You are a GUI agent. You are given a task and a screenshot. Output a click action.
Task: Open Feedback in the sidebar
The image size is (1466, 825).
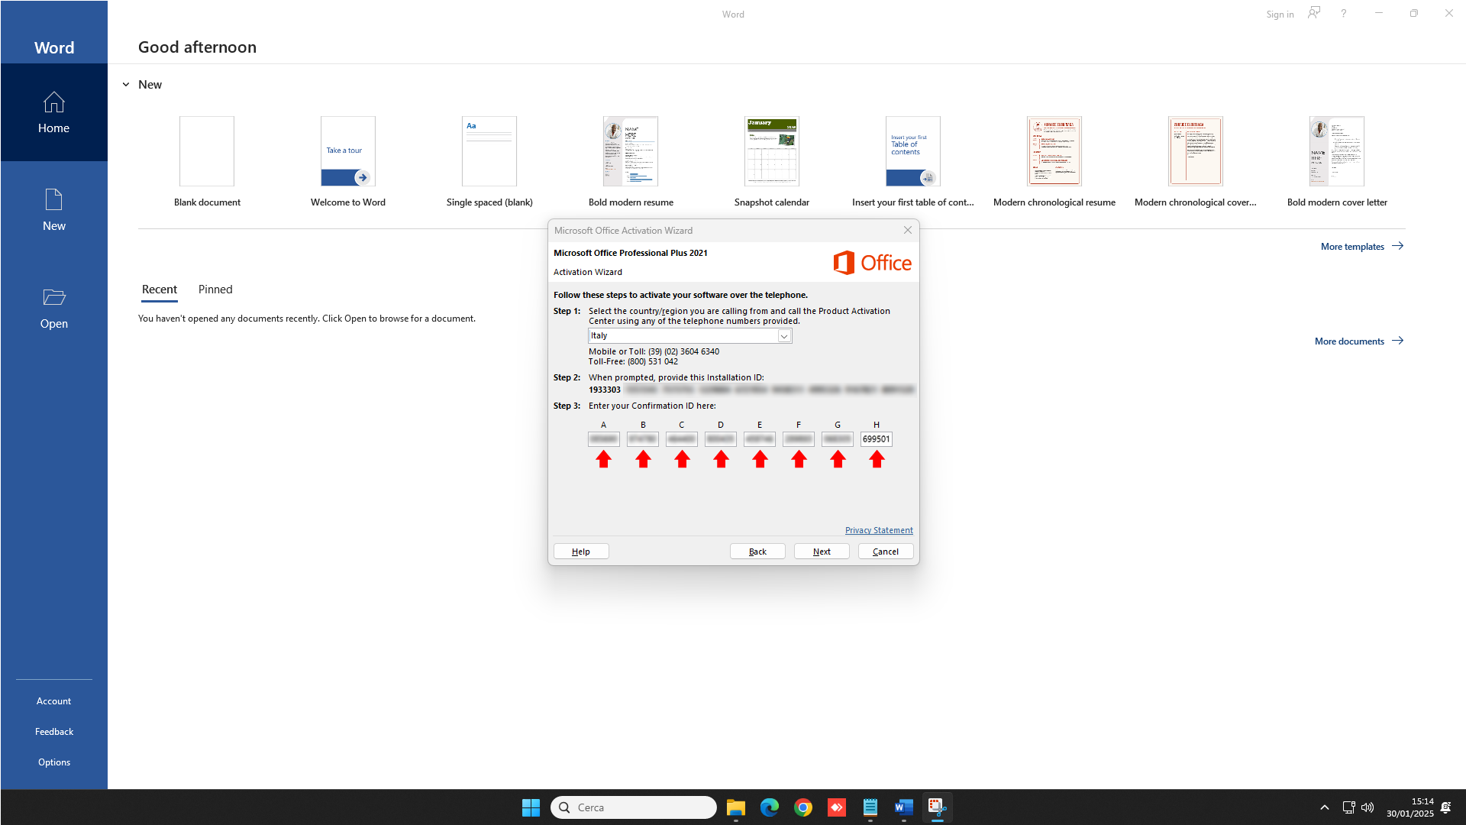point(53,732)
